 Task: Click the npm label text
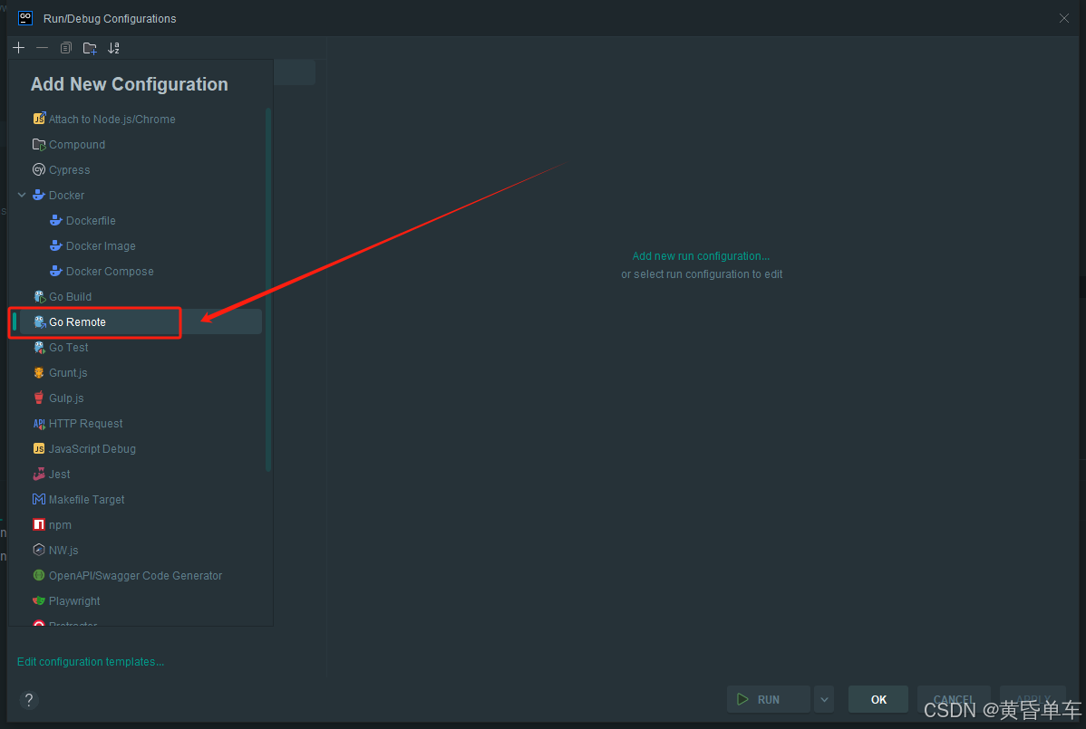(60, 525)
